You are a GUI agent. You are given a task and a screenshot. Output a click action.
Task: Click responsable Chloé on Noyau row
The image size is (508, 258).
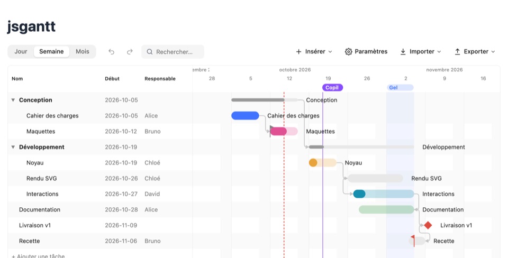coord(152,162)
